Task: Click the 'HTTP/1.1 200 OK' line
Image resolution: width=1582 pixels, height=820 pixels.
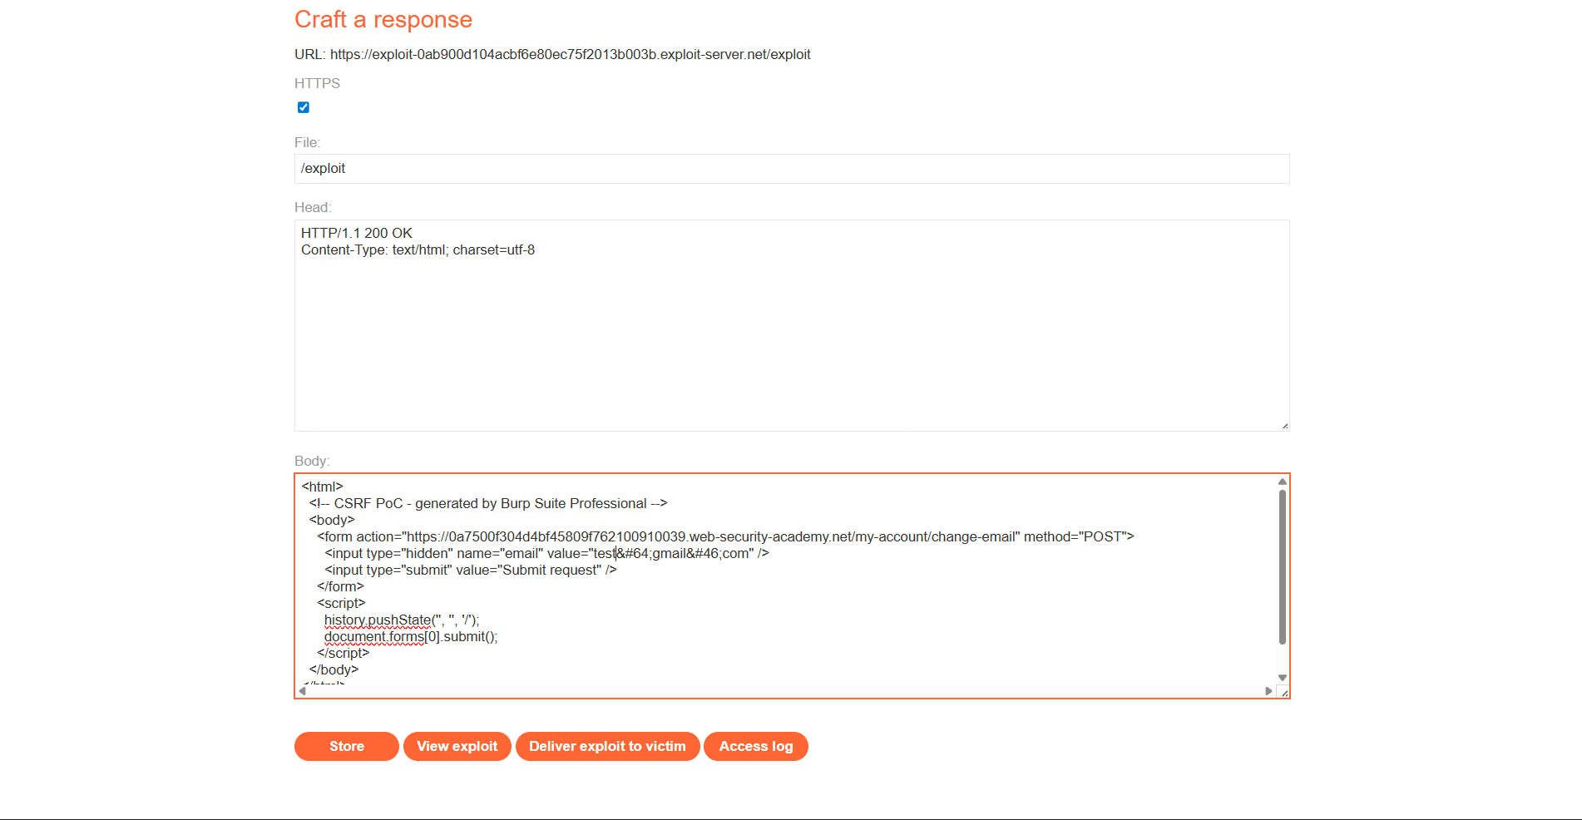Action: pos(357,234)
